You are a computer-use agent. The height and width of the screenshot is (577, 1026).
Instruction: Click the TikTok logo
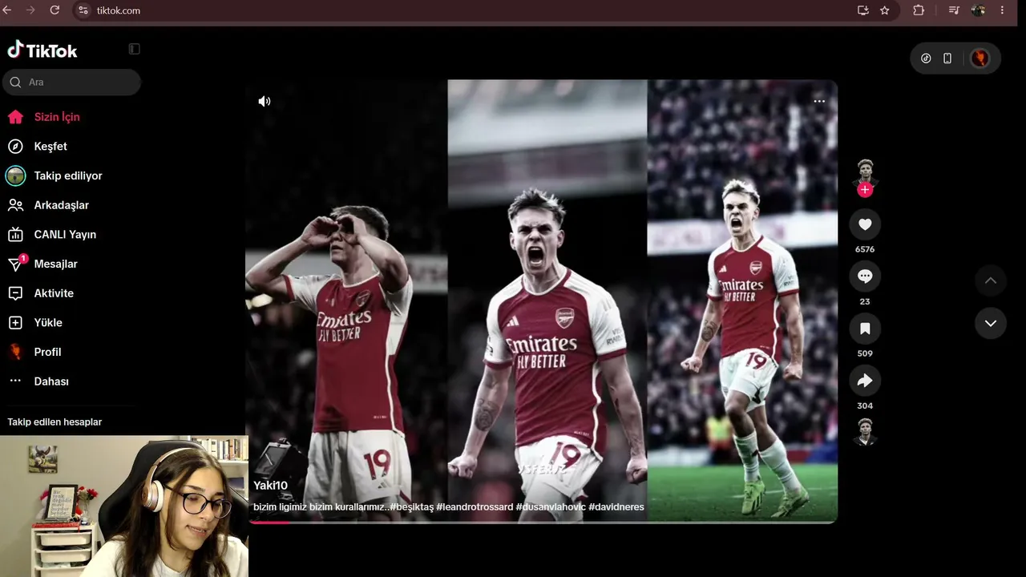coord(42,50)
